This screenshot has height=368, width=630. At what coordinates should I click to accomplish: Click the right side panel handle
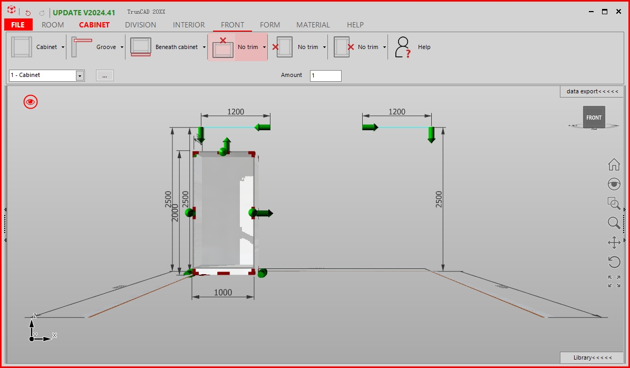click(624, 225)
